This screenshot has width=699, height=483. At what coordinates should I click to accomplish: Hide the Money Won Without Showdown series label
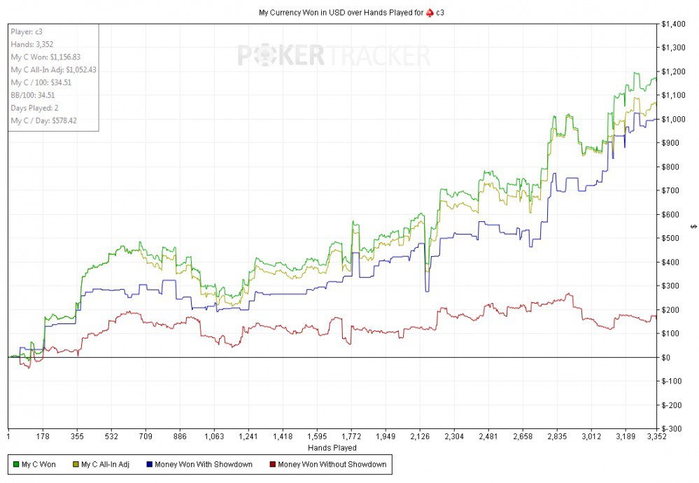point(330,464)
